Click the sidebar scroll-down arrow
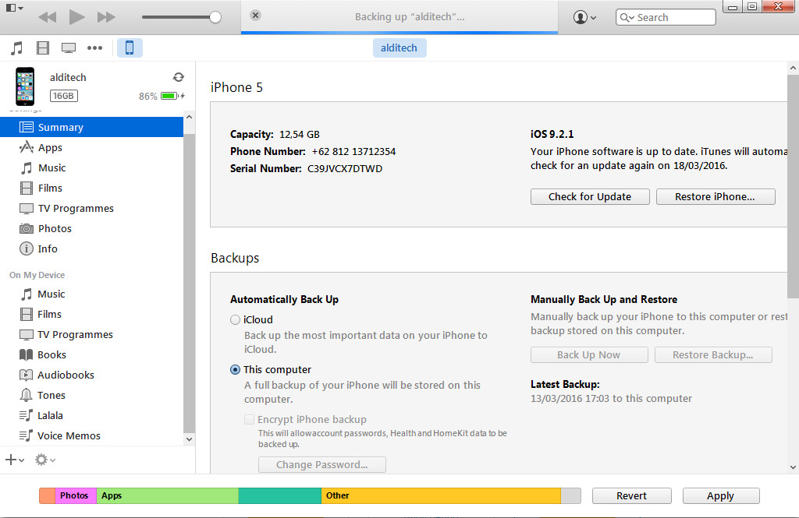The image size is (799, 518). point(189,439)
